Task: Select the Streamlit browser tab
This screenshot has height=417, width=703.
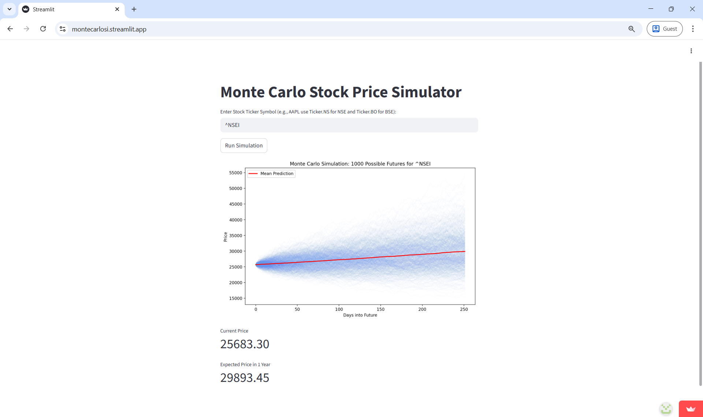Action: coord(66,9)
